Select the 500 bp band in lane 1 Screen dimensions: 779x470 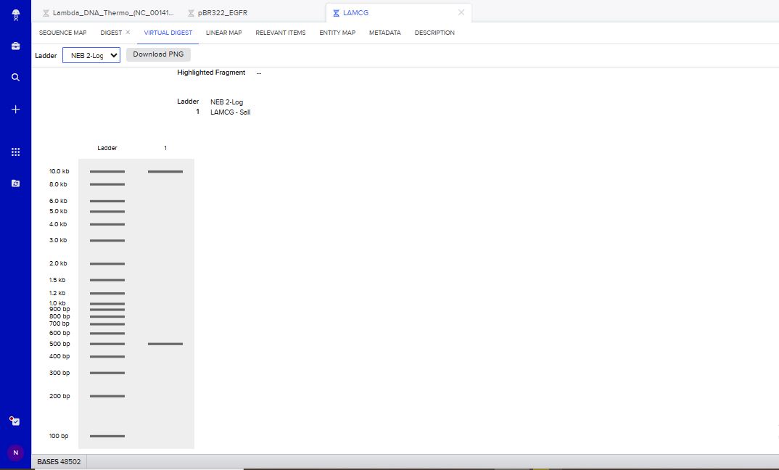tap(165, 344)
